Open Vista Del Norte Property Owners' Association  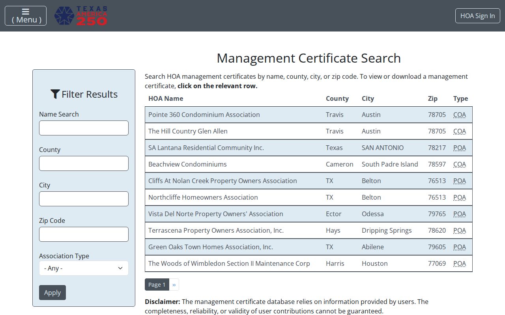click(309, 214)
